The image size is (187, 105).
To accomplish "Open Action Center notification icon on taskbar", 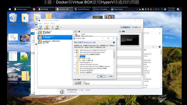I will [178, 9].
